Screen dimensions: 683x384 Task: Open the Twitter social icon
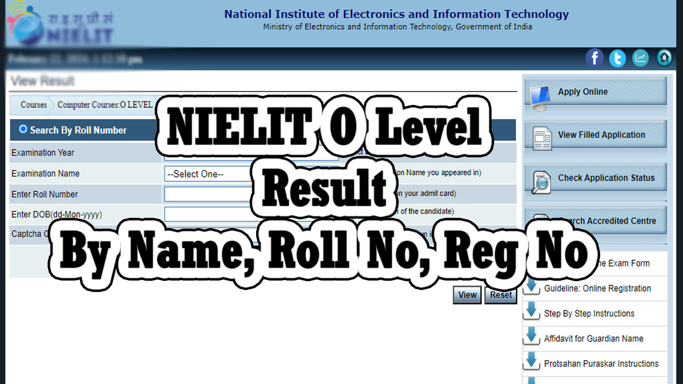(617, 58)
